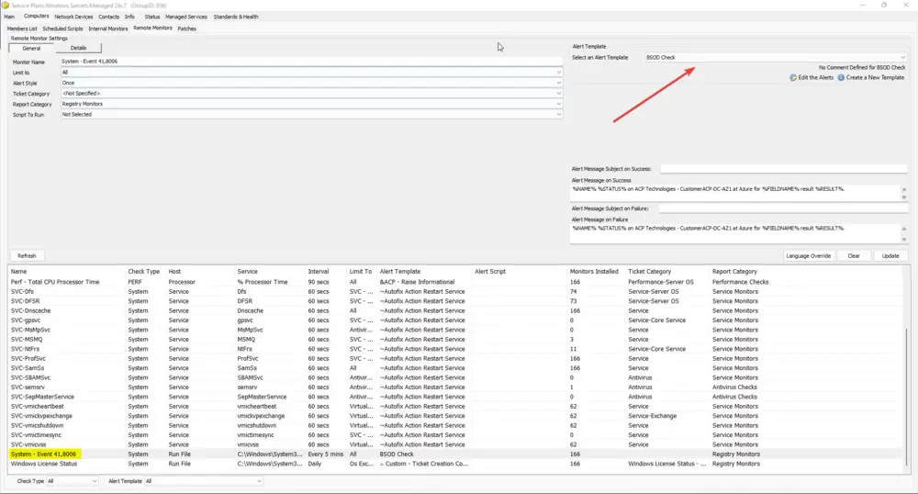
Task: Select the Remote Monitors subtab
Action: click(152, 28)
